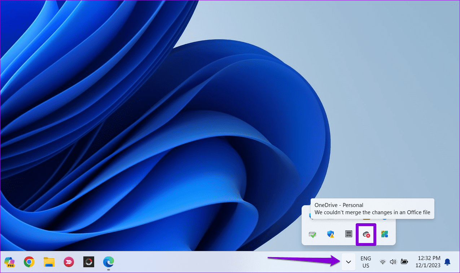Screen dimensions: 460x273
Task: Launch Google Chrome from the taskbar
Action: pyautogui.click(x=29, y=262)
